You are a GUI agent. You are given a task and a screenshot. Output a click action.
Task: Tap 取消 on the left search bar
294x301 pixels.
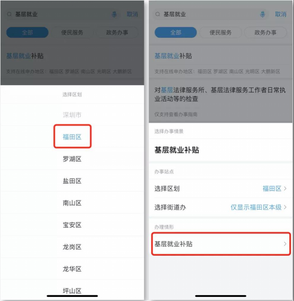click(x=132, y=14)
